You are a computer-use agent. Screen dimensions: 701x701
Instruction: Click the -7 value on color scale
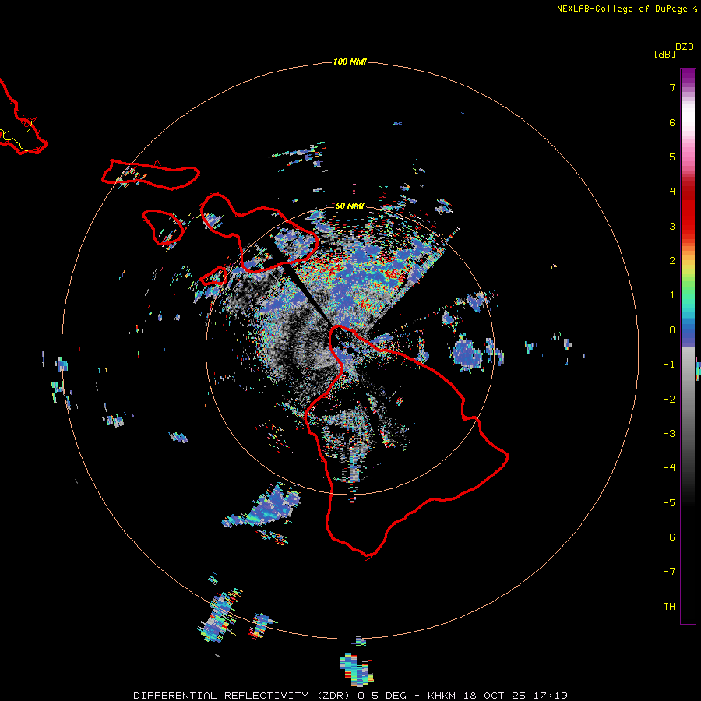point(669,572)
